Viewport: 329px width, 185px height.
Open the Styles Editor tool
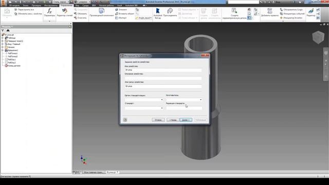[65, 12]
